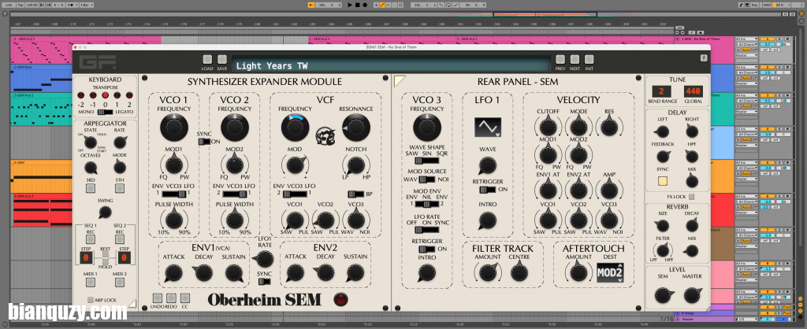The height and width of the screenshot is (329, 807).
Task: Advance to the NEXT preset
Action: click(x=575, y=60)
